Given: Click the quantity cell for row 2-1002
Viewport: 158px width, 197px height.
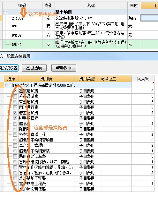Looking at the screenshot, I should [149, 18].
